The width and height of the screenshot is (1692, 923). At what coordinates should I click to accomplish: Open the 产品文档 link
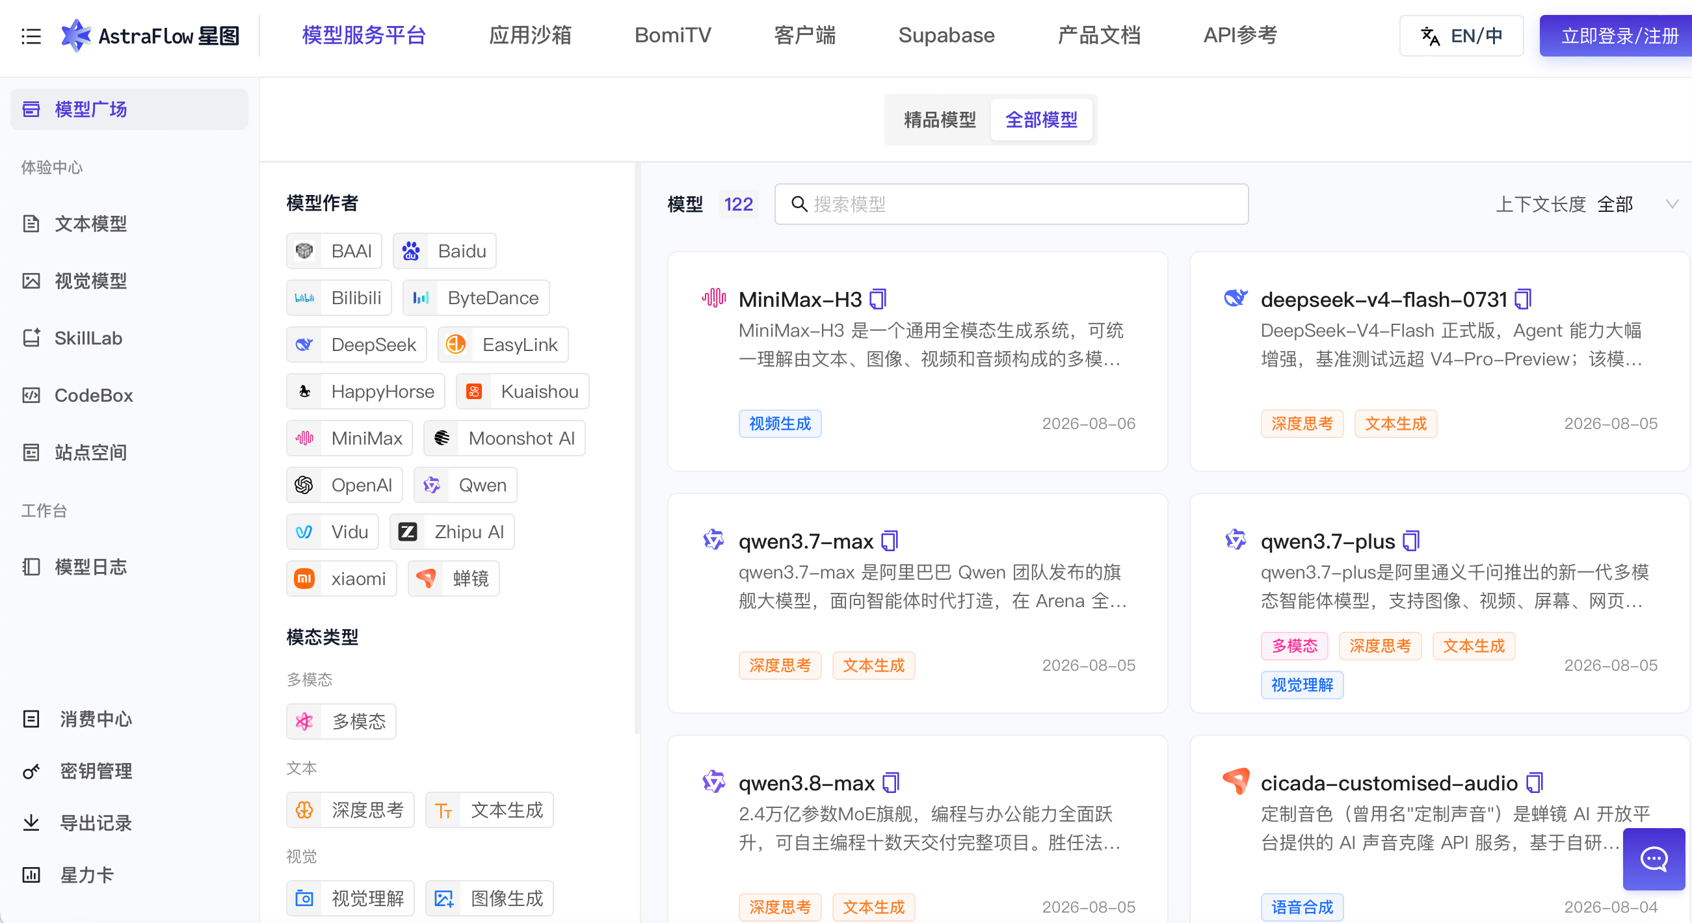pos(1099,36)
